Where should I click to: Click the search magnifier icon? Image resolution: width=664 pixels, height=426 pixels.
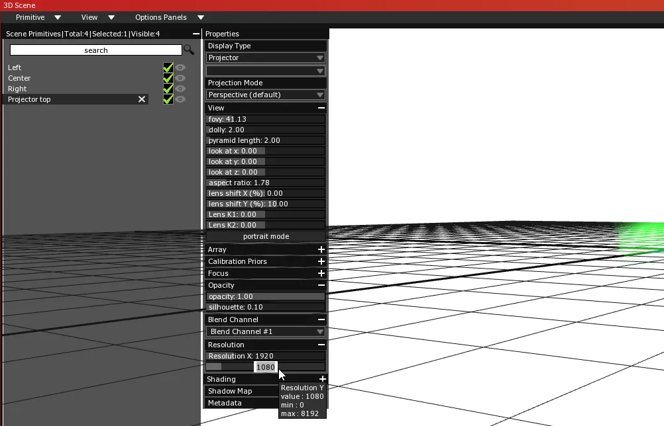pyautogui.click(x=189, y=50)
